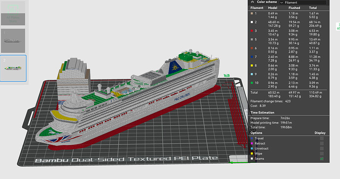Uncheck the Seams display checkbox
Viewport: 340px width, 179px height.
click(322, 159)
